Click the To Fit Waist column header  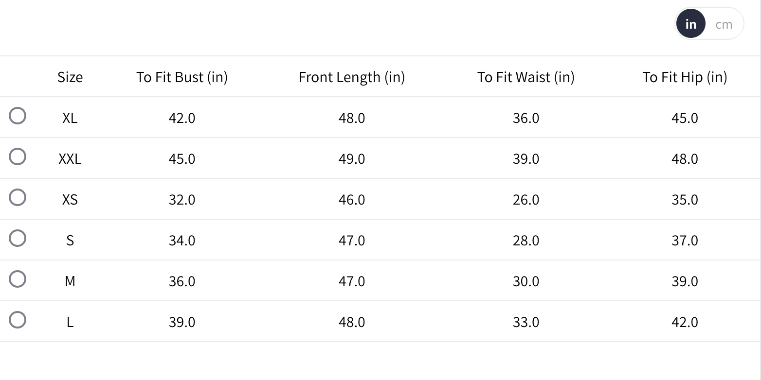pyautogui.click(x=526, y=77)
